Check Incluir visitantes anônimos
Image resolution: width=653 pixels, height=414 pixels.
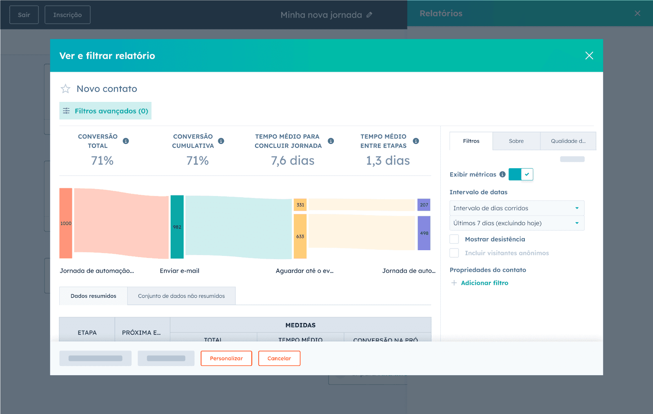(454, 253)
